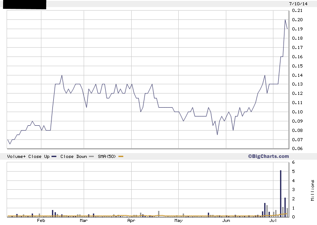Click the BigCharts.com copyright link
This screenshot has width=317, height=225.
pyautogui.click(x=268, y=156)
